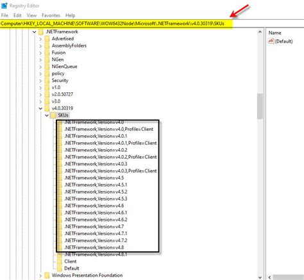
Task: Click the Windows Presentation Foundation folder icon
Action: click(47, 276)
